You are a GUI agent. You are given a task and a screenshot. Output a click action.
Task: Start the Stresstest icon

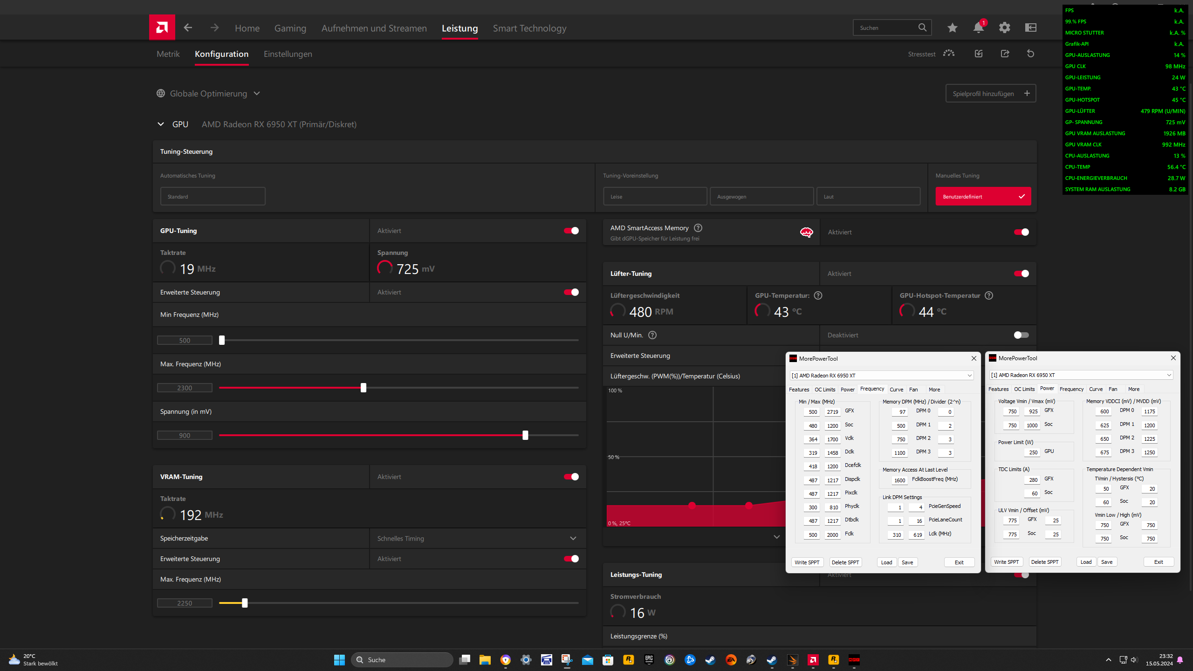tap(948, 54)
